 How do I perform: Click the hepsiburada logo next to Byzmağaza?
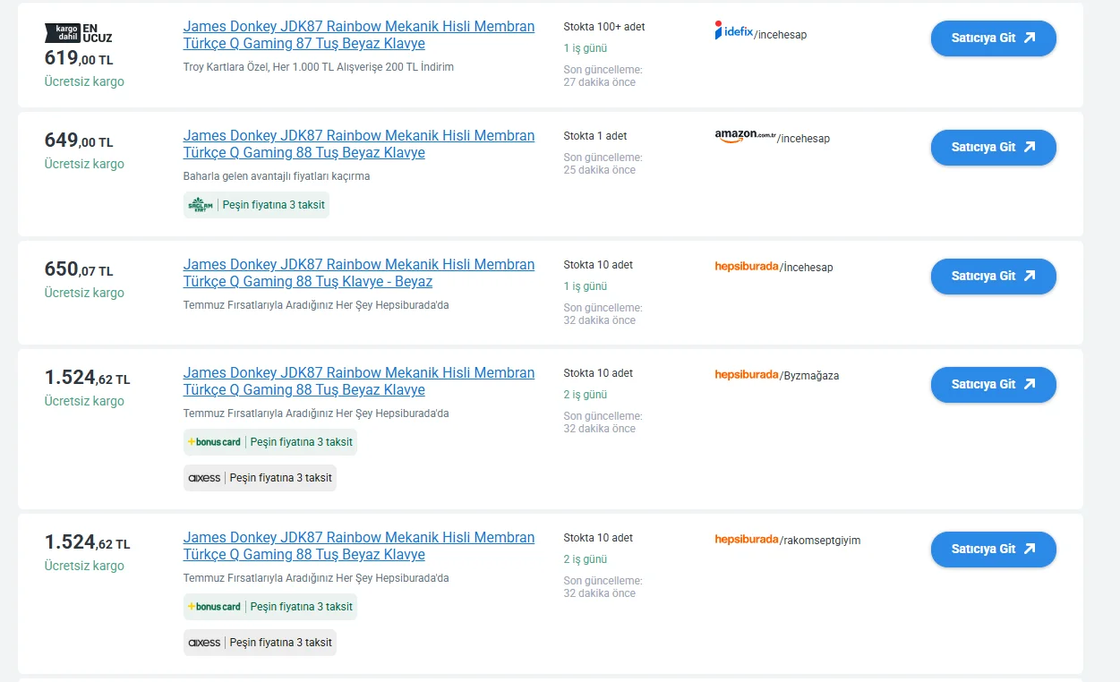coord(747,375)
